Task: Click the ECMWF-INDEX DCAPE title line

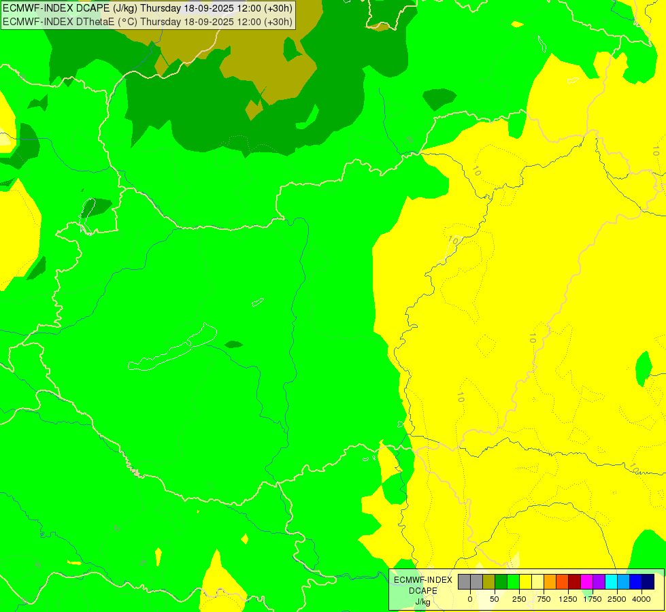Action: pos(148,8)
